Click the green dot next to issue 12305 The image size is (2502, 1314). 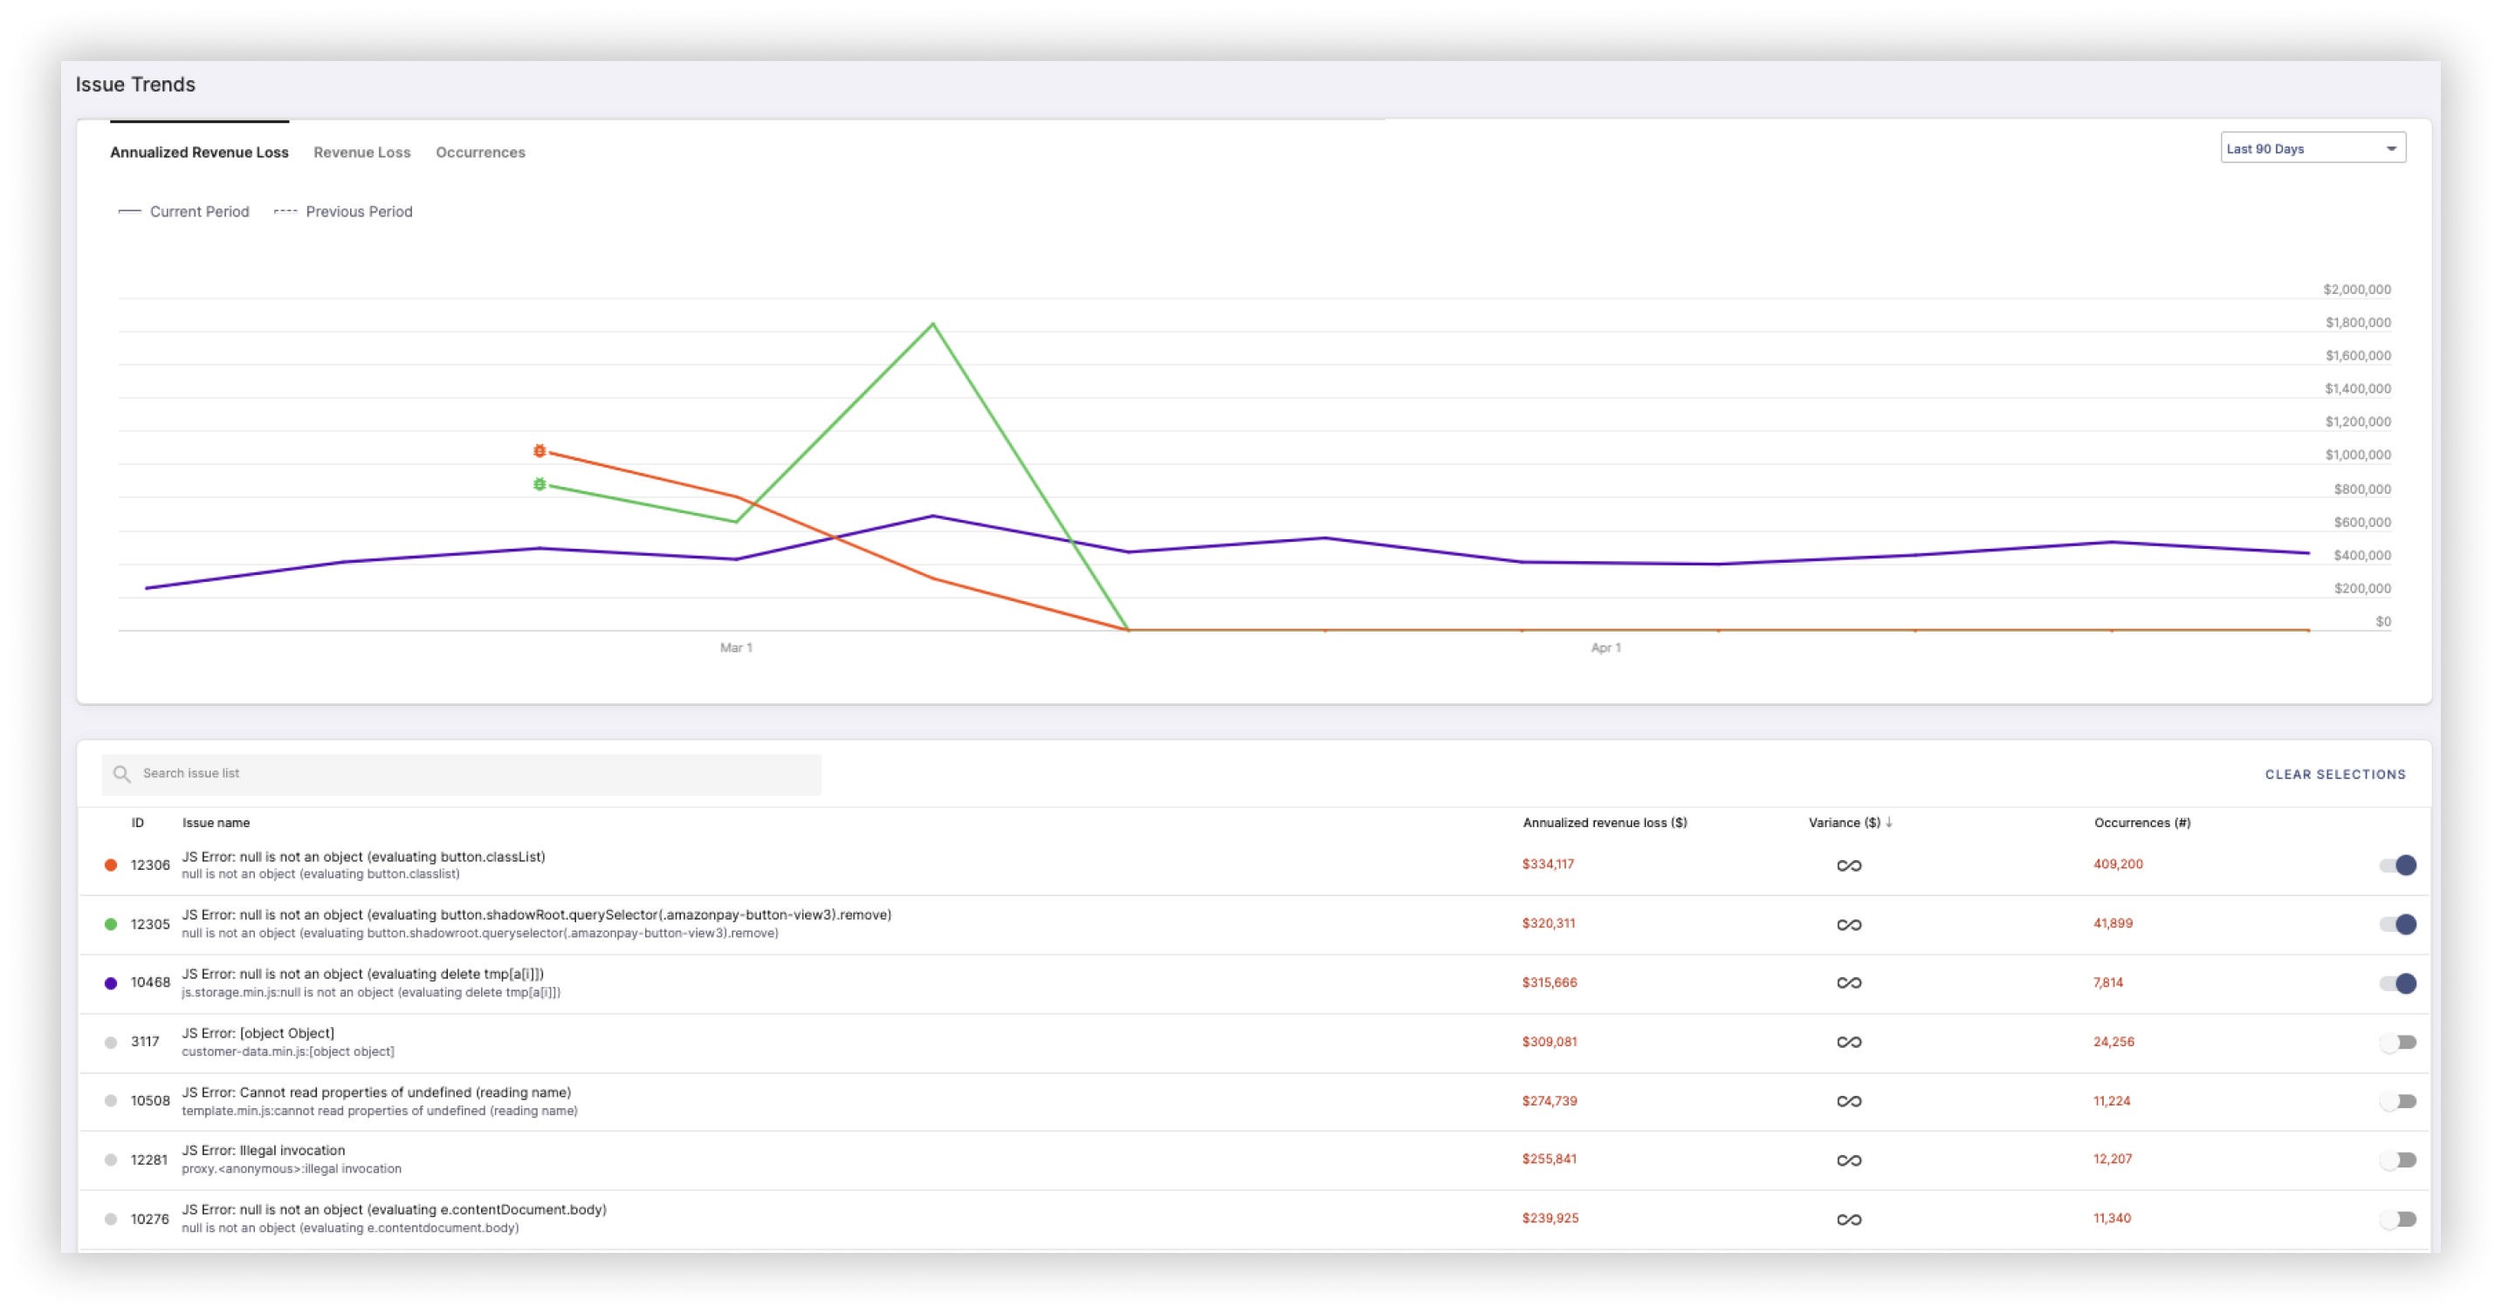(110, 924)
